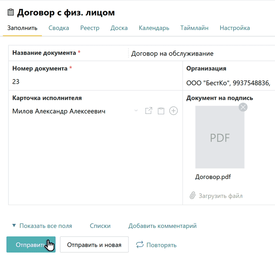This screenshot has height=257, width=275.
Task: Switch to the Сводка tab
Action: 59,28
